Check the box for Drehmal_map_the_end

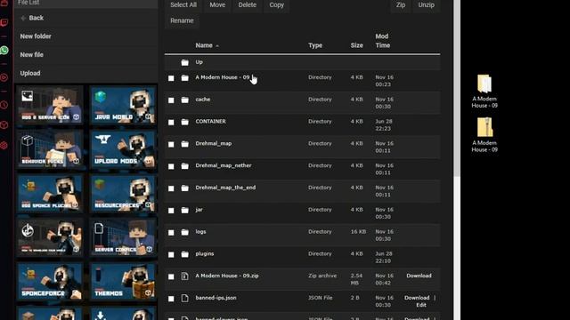[x=171, y=188]
